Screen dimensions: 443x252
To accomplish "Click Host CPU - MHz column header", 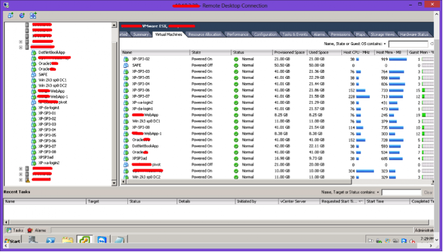I will click(358, 53).
